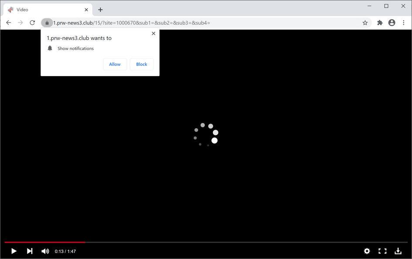Enter fullscreen mode on the player

pos(383,251)
